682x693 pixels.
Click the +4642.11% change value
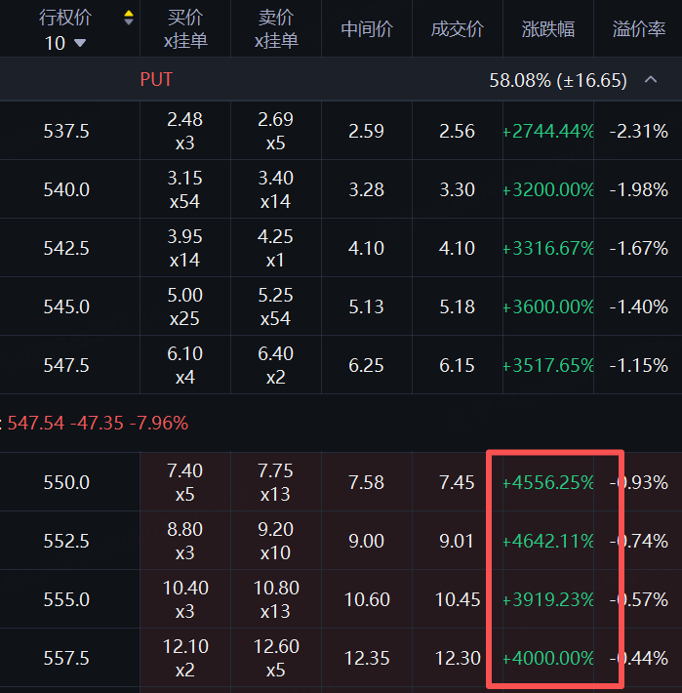(548, 541)
